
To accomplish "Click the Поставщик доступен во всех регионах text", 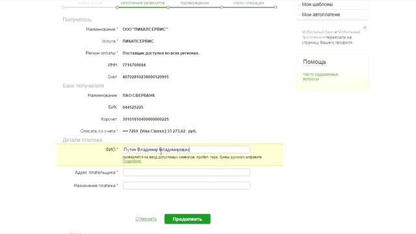I will pyautogui.click(x=161, y=53).
